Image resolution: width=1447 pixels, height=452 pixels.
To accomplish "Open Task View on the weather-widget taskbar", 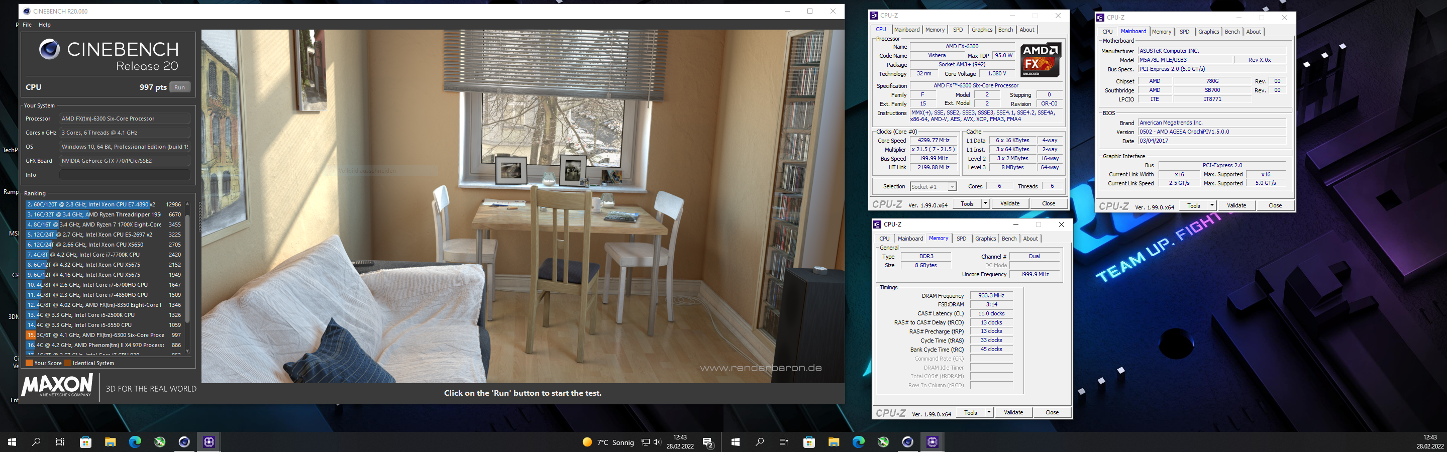I will [61, 442].
